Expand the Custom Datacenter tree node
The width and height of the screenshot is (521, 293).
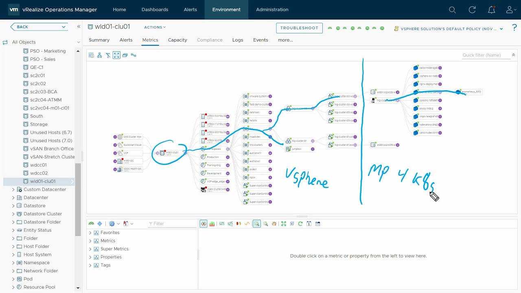tap(13, 190)
